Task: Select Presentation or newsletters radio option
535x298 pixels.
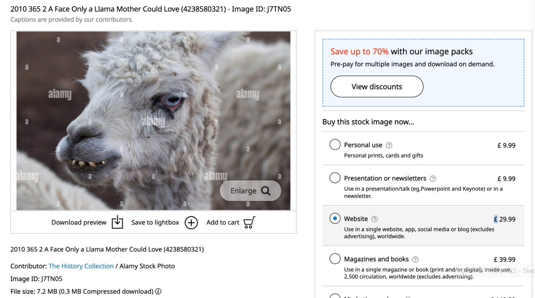Action: point(335,178)
